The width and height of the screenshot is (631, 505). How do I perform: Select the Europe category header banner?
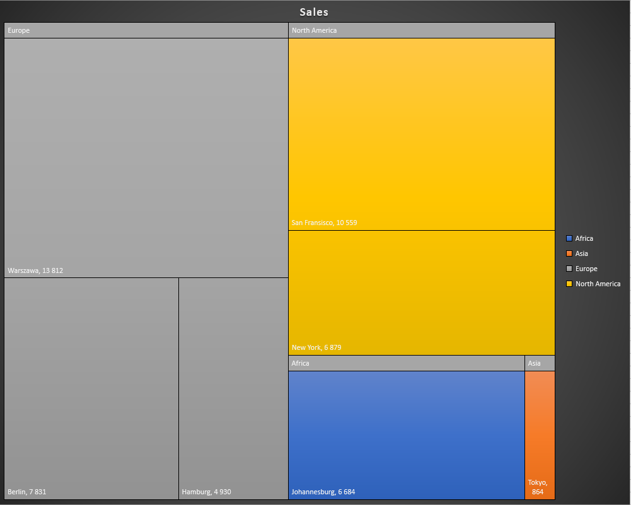click(x=146, y=30)
